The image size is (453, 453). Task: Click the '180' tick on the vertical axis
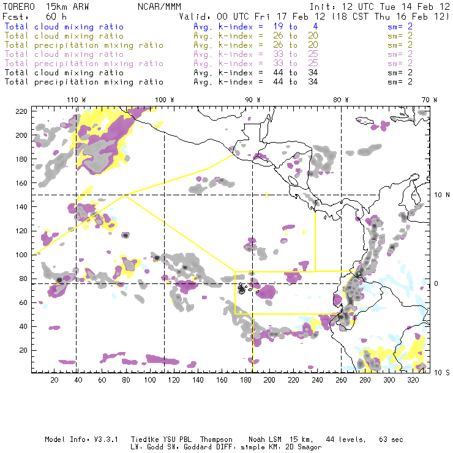21,159
